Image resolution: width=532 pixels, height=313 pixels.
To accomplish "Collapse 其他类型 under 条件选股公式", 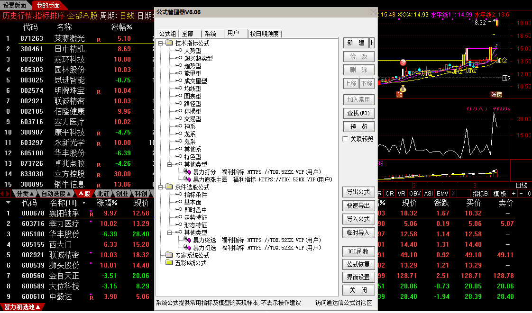I will tap(170, 233).
